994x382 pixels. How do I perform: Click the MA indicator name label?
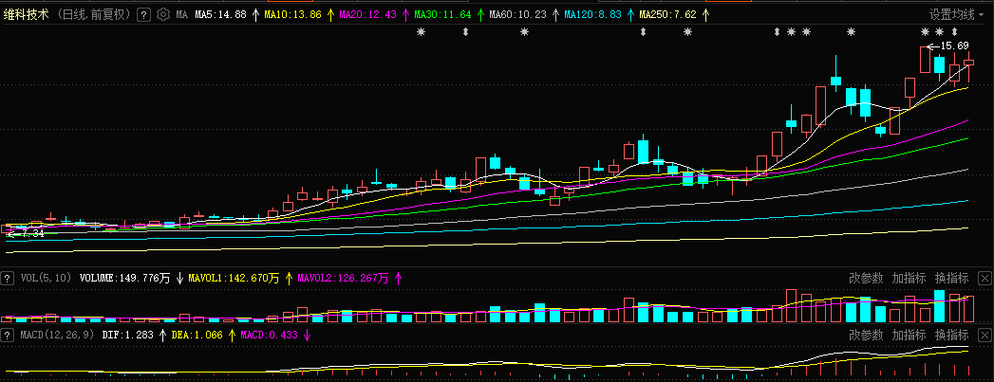pyautogui.click(x=182, y=14)
